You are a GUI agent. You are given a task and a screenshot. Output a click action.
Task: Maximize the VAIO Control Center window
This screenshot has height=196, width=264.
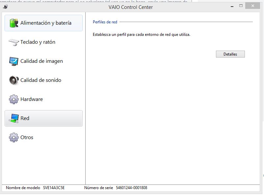(241, 6)
